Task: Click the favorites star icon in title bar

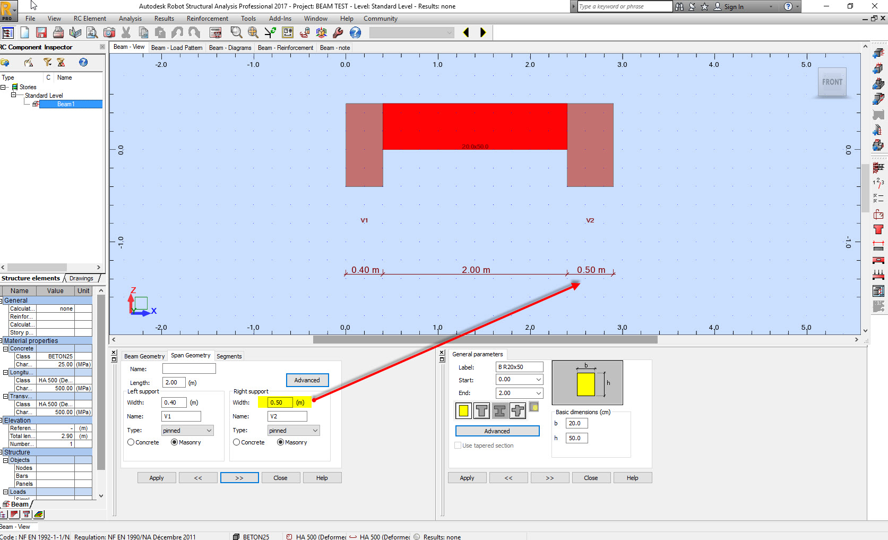Action: click(x=705, y=6)
